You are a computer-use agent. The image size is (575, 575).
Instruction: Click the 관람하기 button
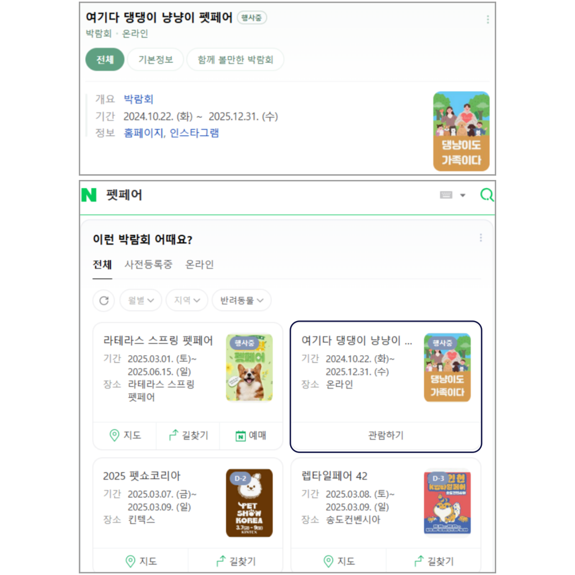point(386,436)
